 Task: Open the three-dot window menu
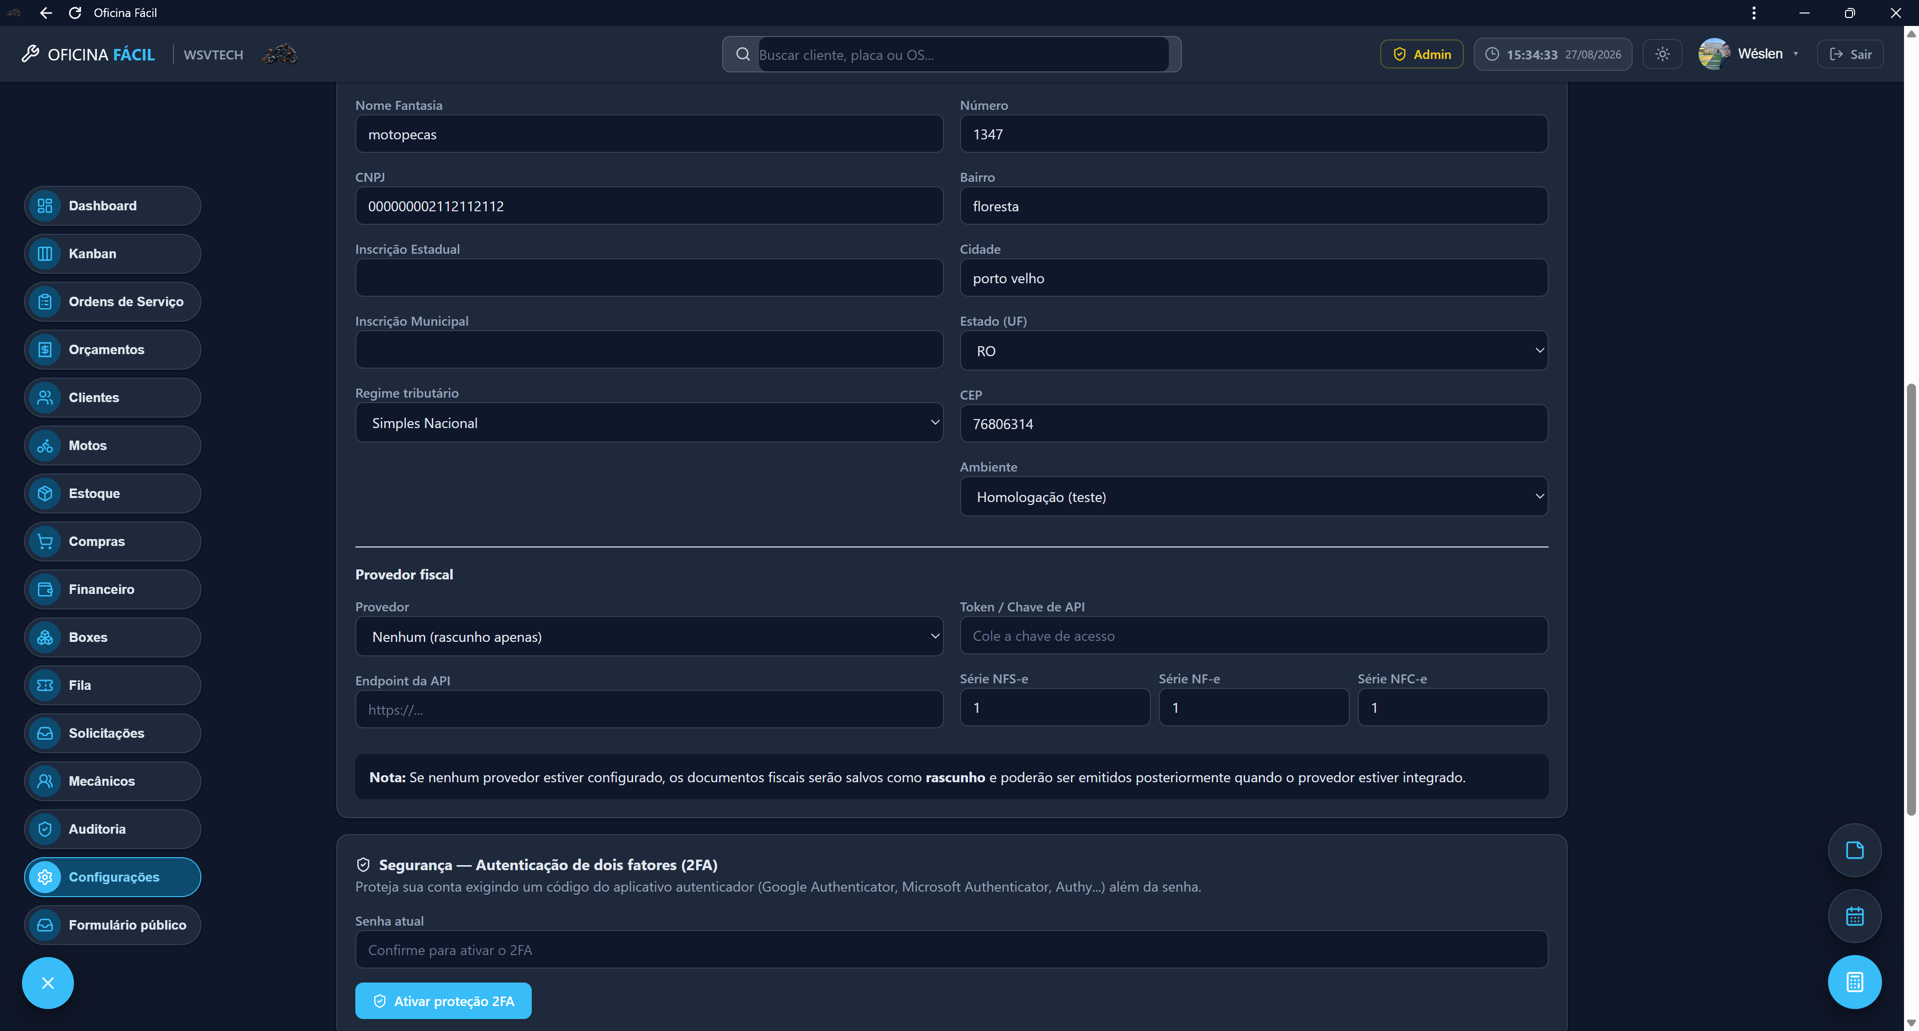(1754, 12)
